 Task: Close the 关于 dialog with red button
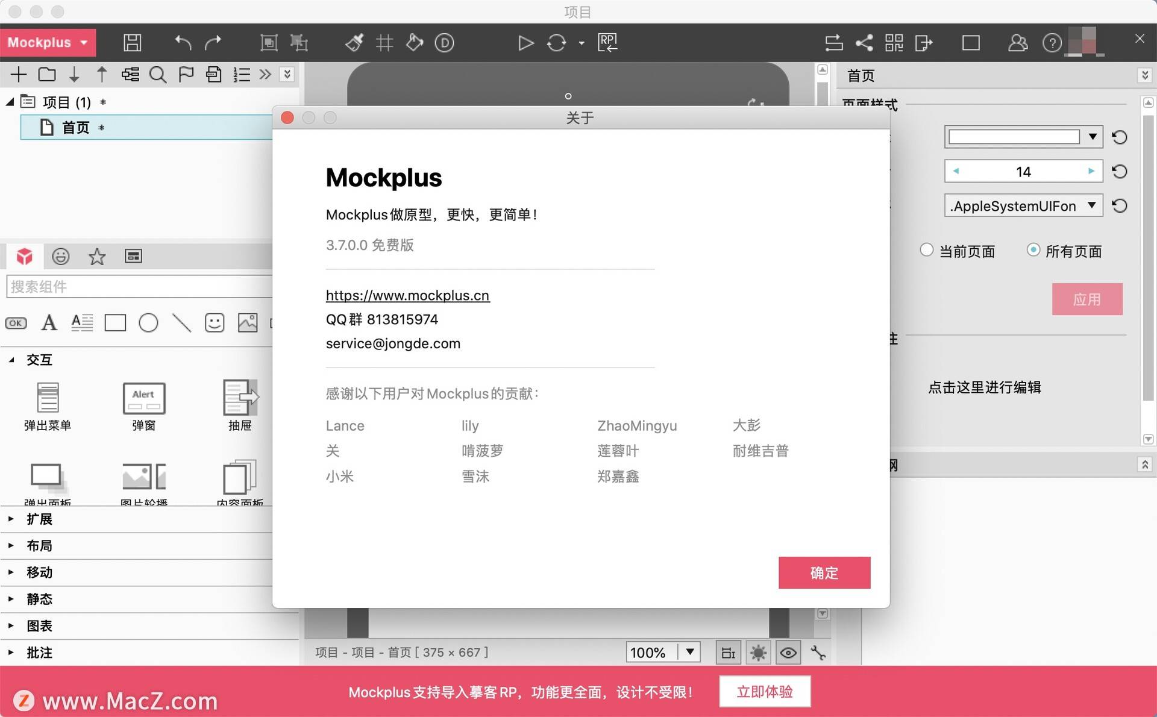click(287, 117)
